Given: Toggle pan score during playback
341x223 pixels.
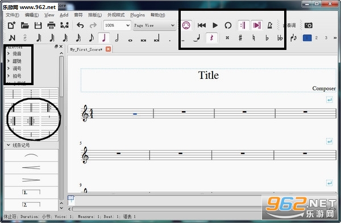Looking at the screenshot, I should pos(257,26).
